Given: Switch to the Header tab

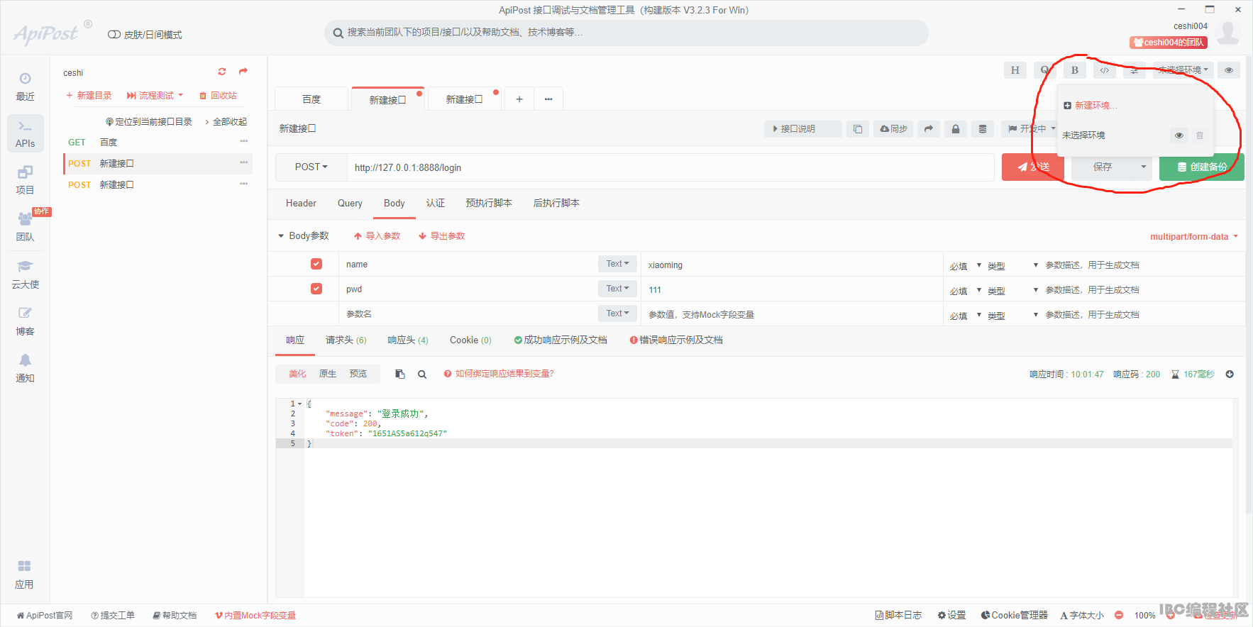Looking at the screenshot, I should point(301,203).
